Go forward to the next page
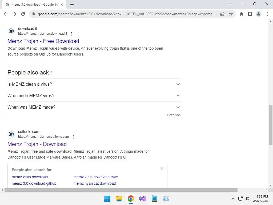Viewport: 273px width, 205px height. tap(14, 14)
